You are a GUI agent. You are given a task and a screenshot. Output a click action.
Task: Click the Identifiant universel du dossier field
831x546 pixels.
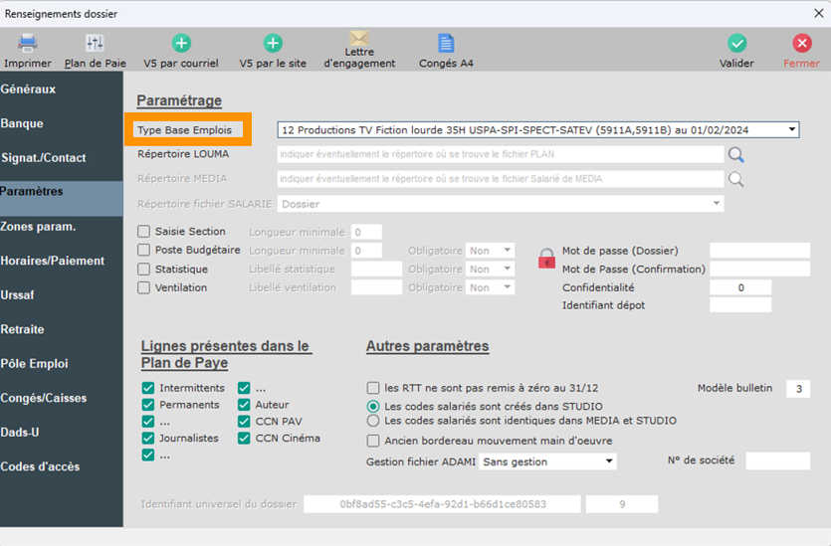pyautogui.click(x=442, y=504)
